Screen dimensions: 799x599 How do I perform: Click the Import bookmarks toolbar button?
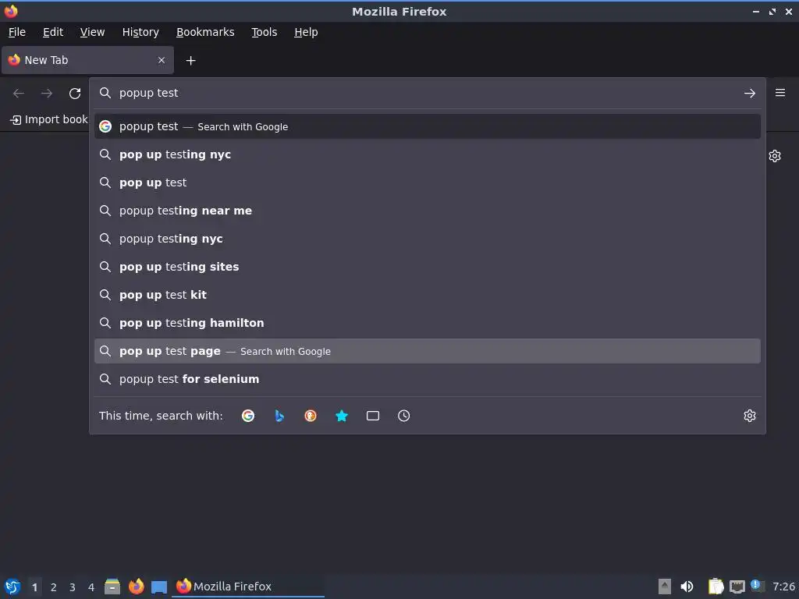tap(49, 119)
